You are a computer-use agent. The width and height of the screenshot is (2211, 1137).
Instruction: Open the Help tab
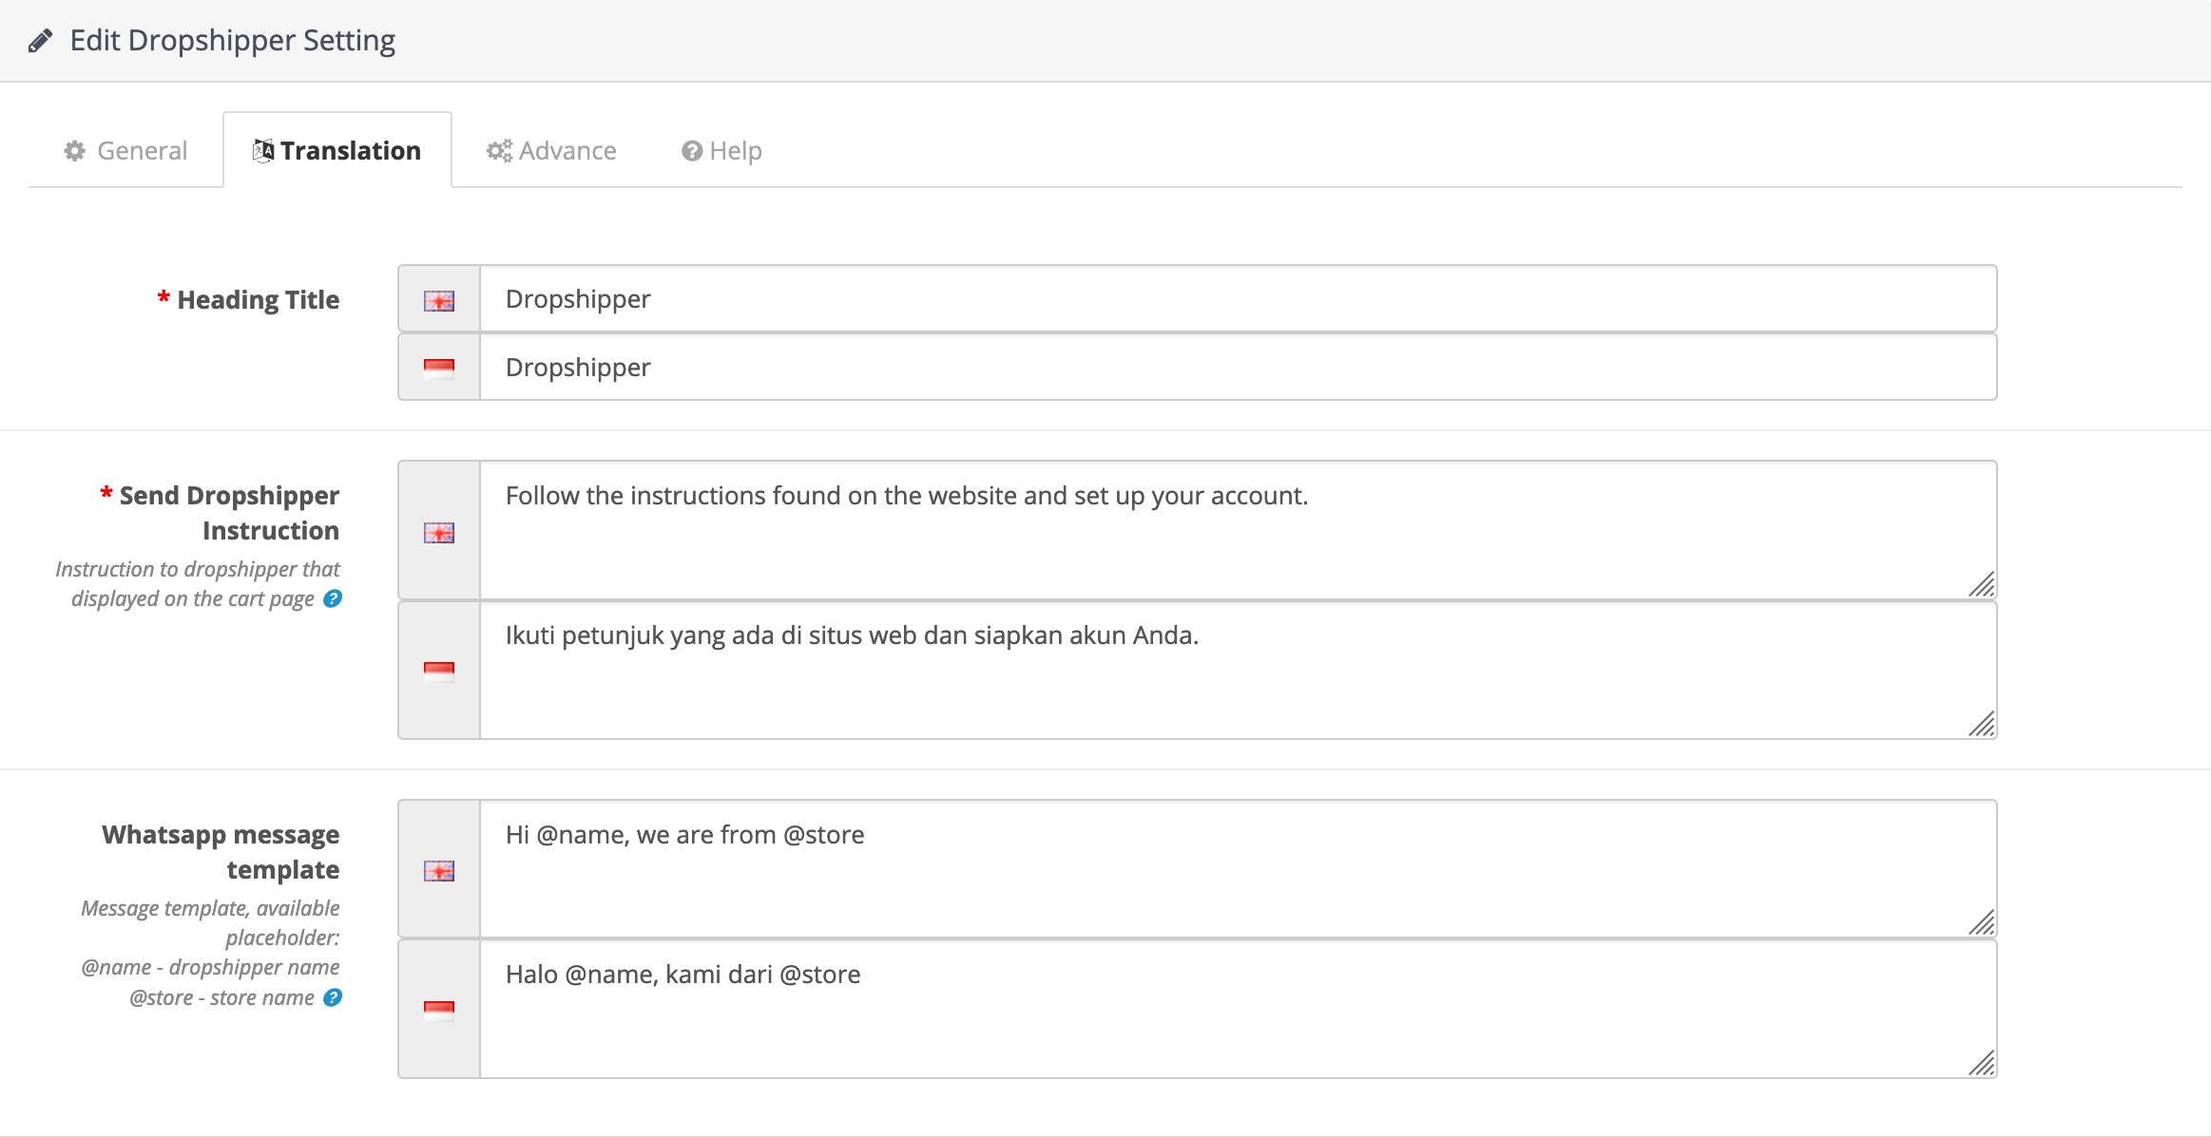coord(721,151)
